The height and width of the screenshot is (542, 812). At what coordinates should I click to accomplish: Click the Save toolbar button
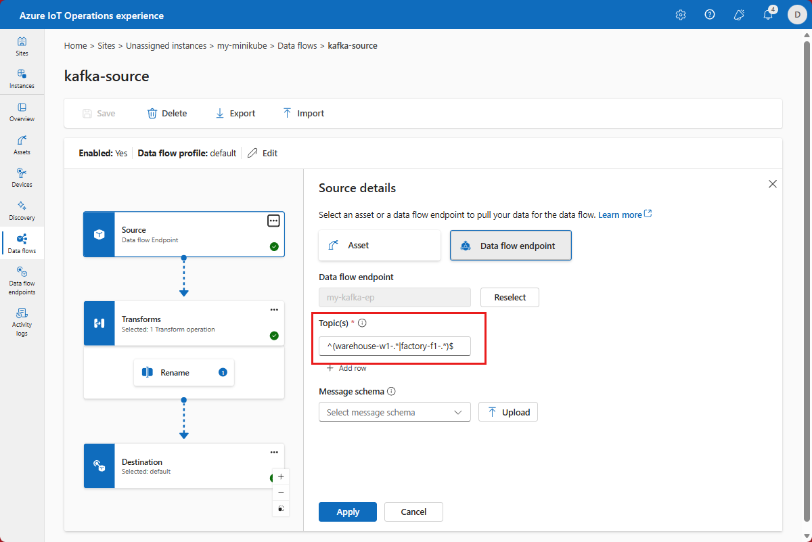click(x=99, y=113)
